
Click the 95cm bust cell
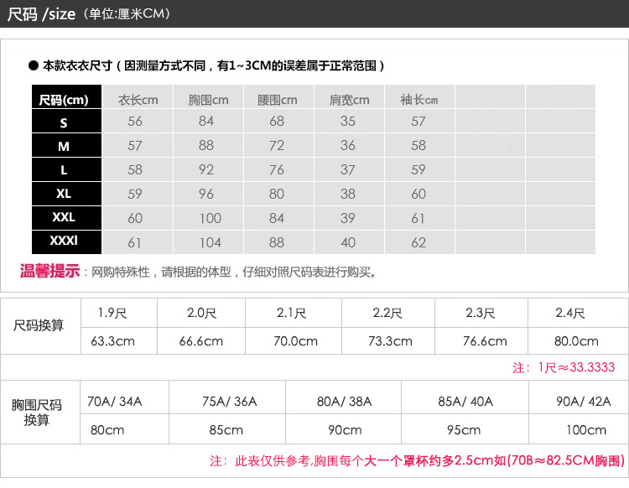[x=463, y=430]
